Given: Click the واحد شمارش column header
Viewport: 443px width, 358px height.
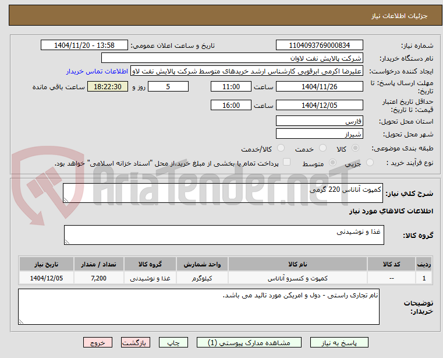Looking at the screenshot, I should coord(202,264).
